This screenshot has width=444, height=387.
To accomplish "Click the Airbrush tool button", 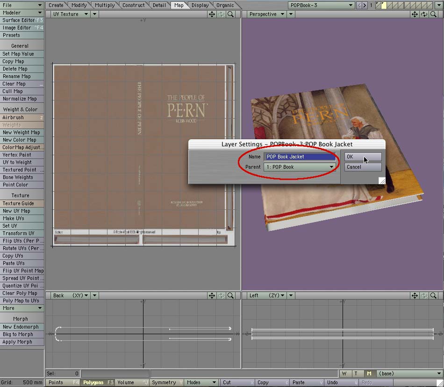I will [x=22, y=117].
